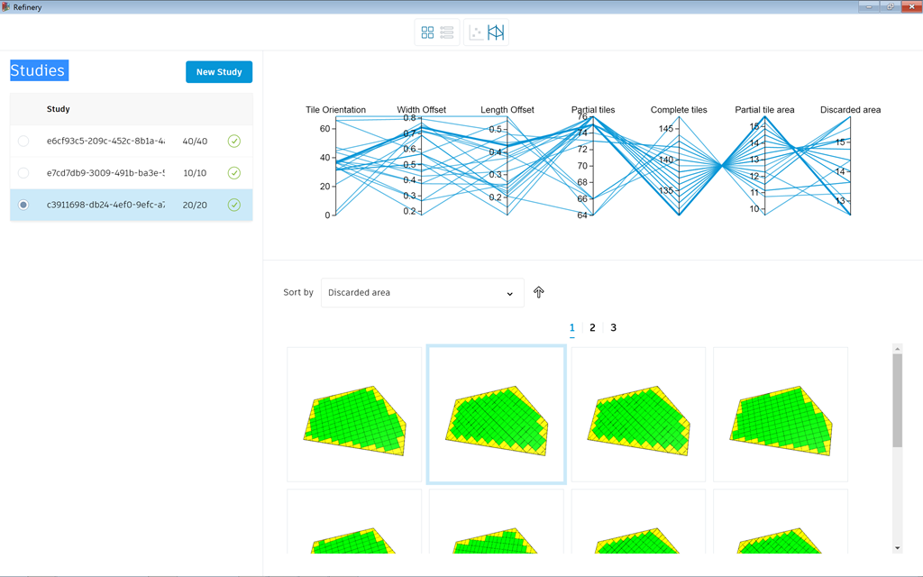
Task: Open the Sort by Discarded area dropdown
Action: (x=422, y=293)
